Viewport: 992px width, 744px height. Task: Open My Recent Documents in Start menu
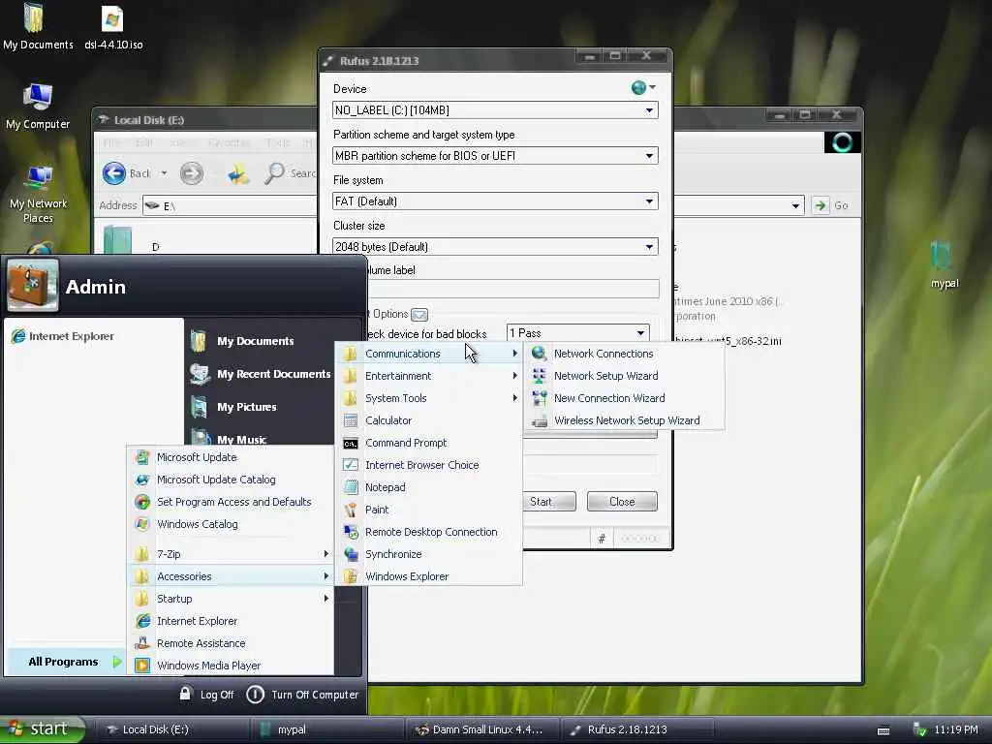pos(273,374)
